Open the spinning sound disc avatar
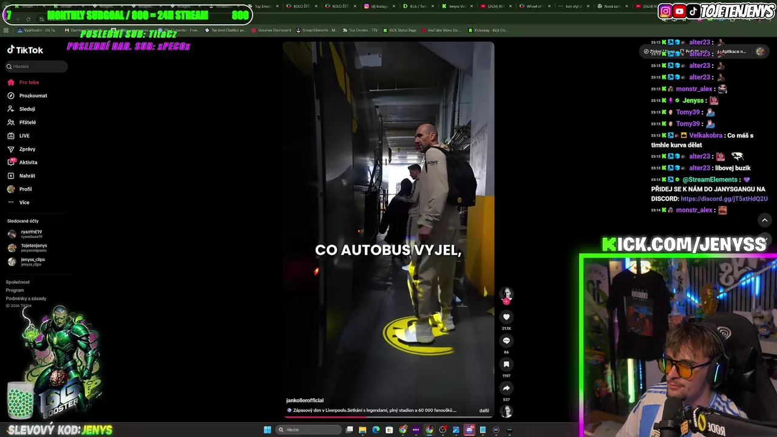 (506, 412)
